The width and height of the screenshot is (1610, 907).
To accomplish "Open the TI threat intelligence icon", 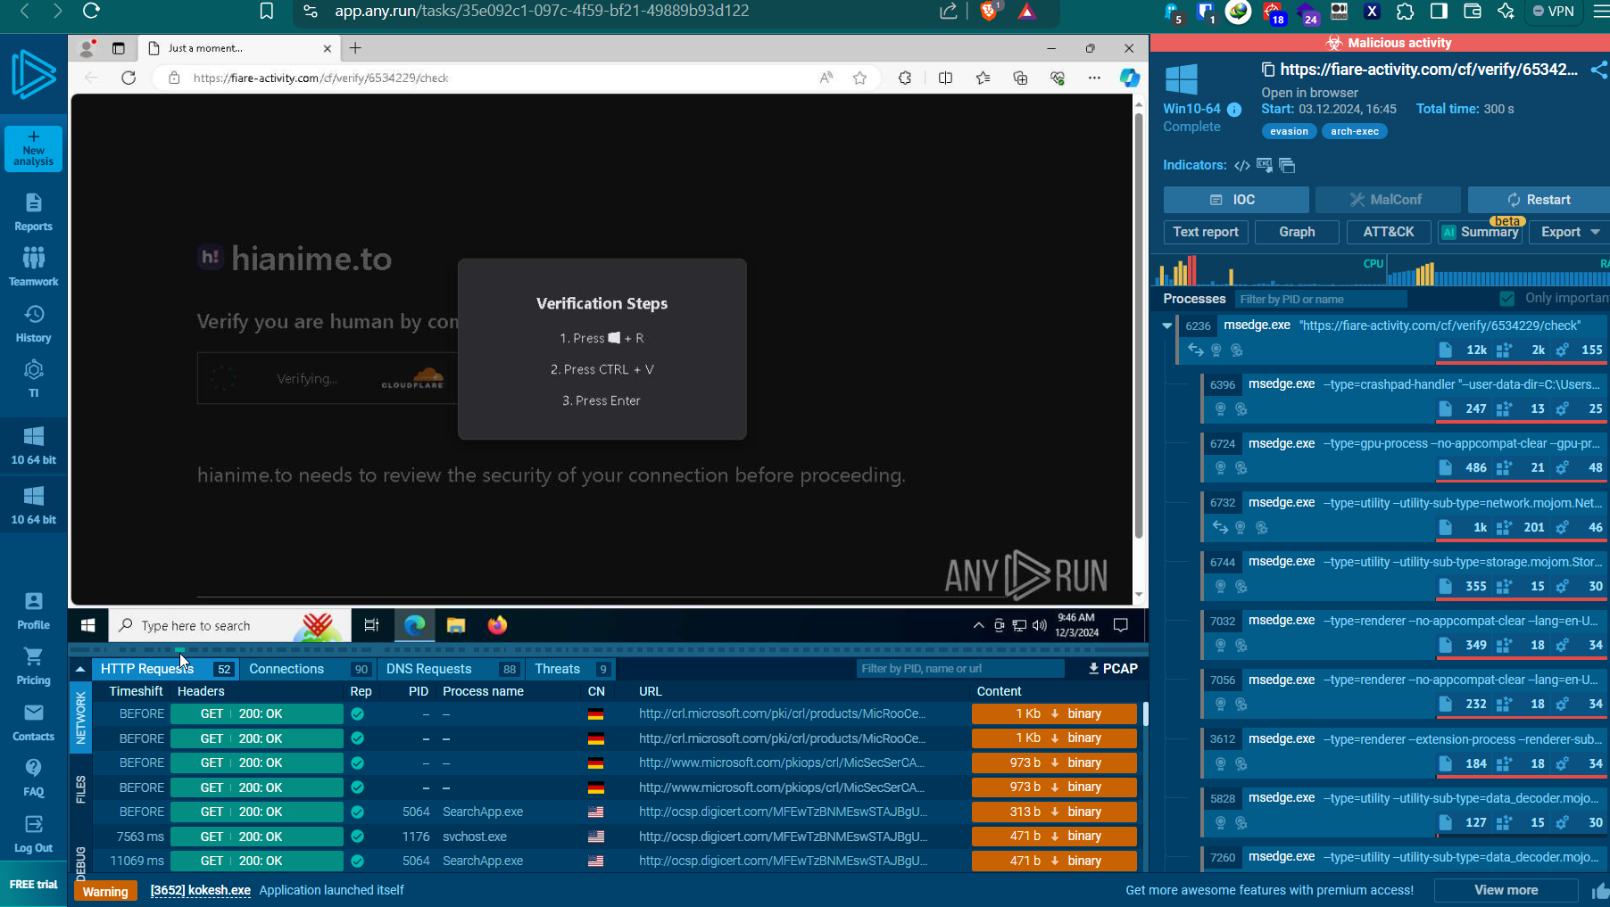I will (33, 379).
